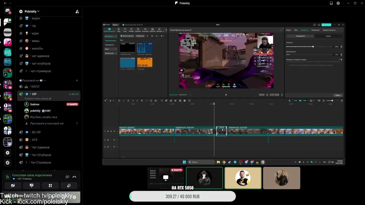Expand the Библиотека section in CapCut sidebar
This screenshot has height=205, width=365.
pos(110,53)
